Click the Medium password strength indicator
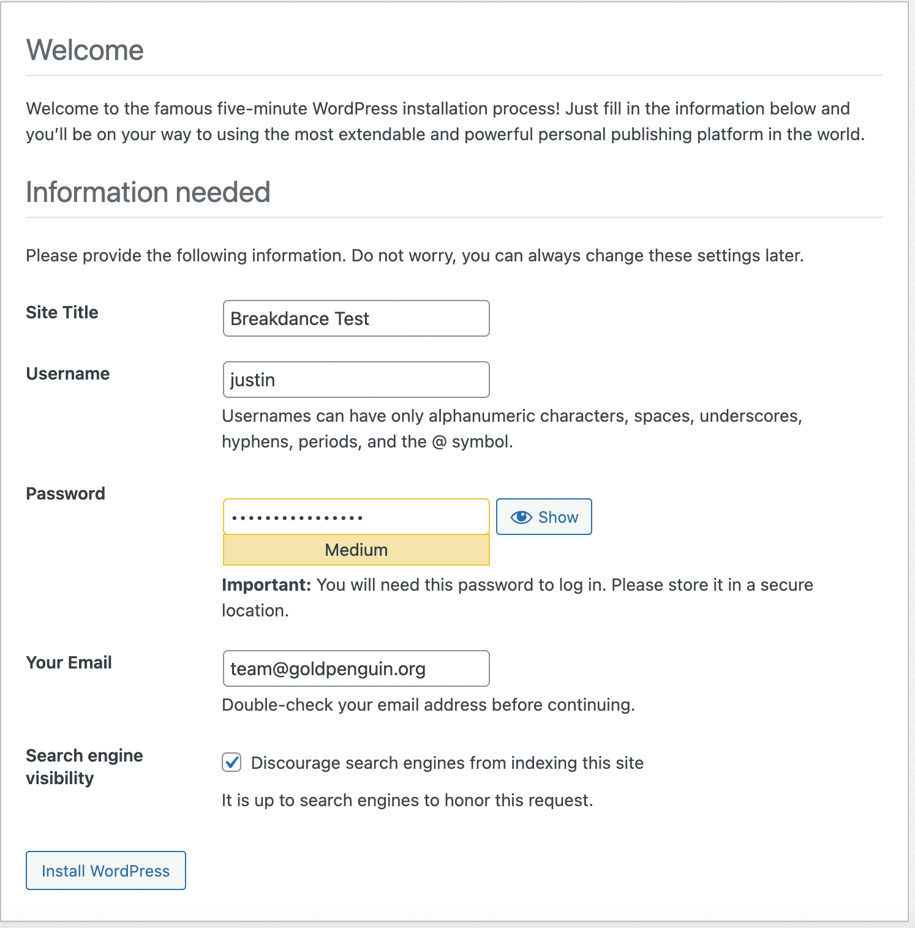The image size is (915, 928). pos(356,550)
